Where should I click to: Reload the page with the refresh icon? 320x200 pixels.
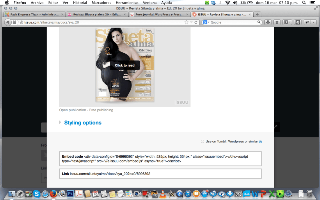pyautogui.click(x=196, y=22)
